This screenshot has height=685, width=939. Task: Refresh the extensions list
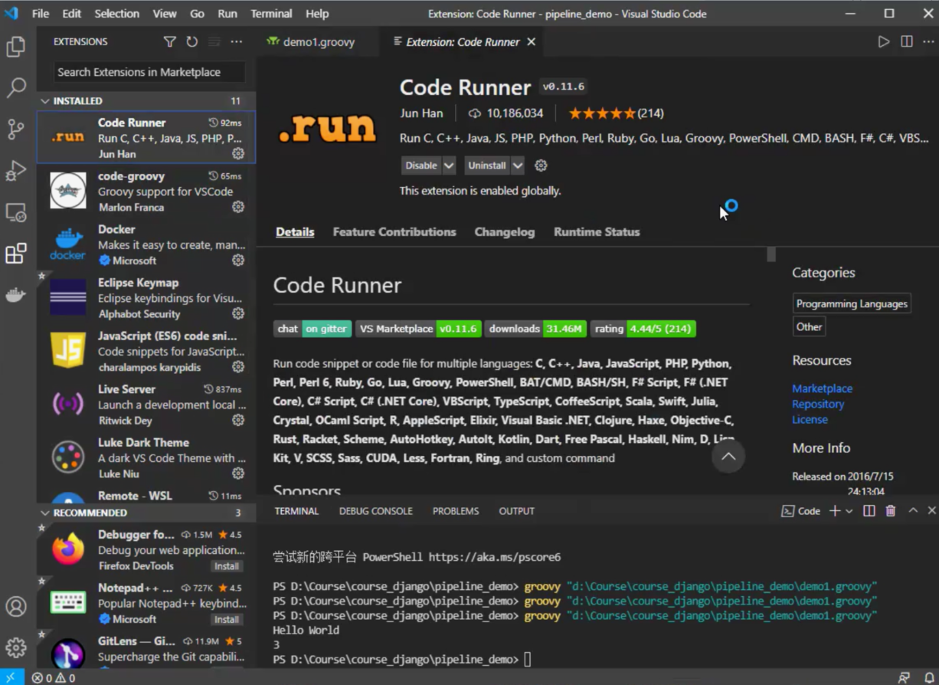[192, 42]
